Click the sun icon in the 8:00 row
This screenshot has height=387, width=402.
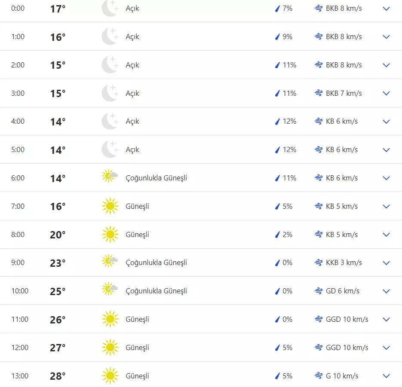coord(110,235)
